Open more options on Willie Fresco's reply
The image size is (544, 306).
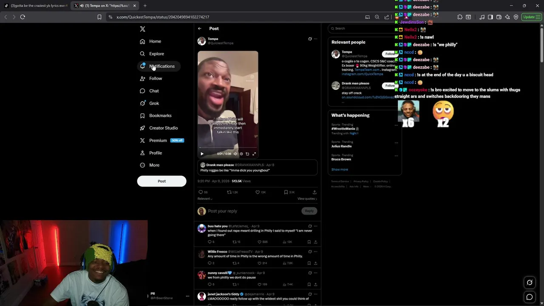click(315, 252)
